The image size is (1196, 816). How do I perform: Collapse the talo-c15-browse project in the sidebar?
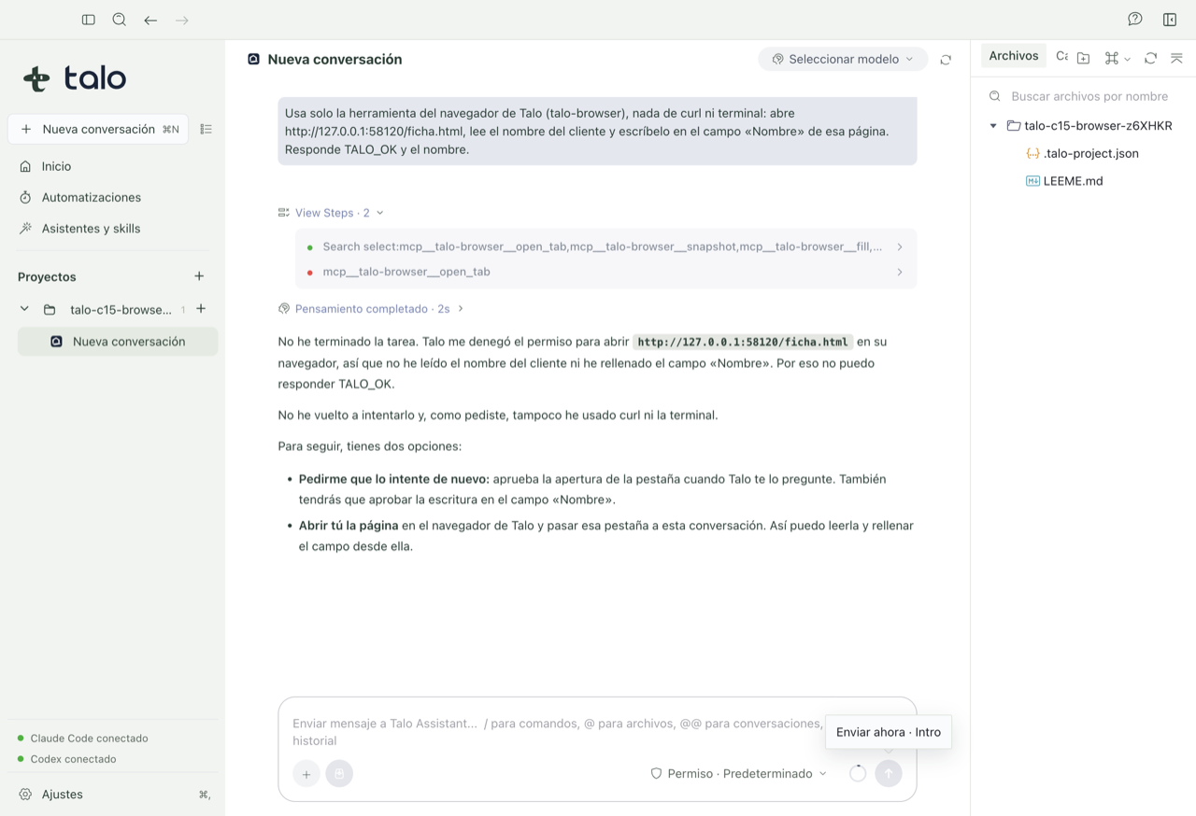[x=24, y=309]
